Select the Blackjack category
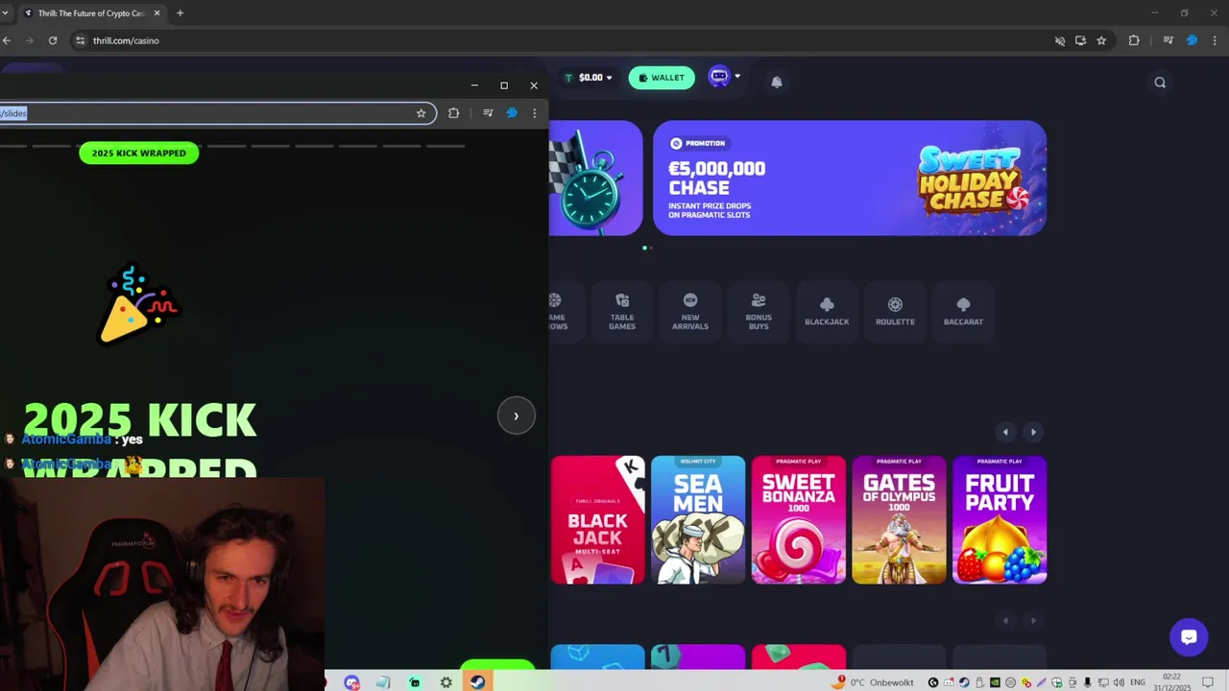The image size is (1229, 691). click(x=827, y=311)
